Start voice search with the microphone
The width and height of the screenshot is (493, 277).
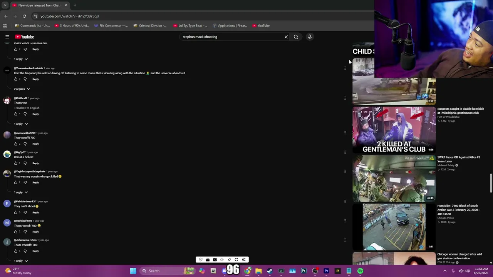pyautogui.click(x=310, y=37)
